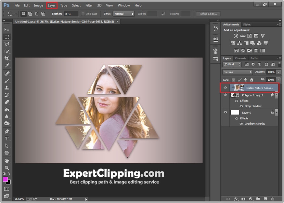Select the Eyedropper tool

(x=6, y=66)
